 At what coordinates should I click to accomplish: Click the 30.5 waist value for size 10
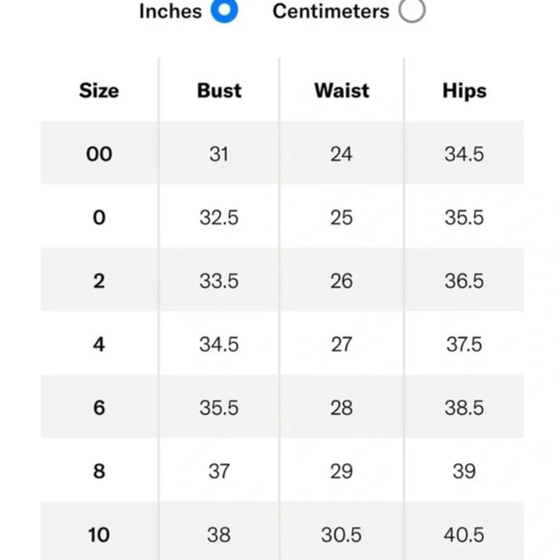pos(342,535)
